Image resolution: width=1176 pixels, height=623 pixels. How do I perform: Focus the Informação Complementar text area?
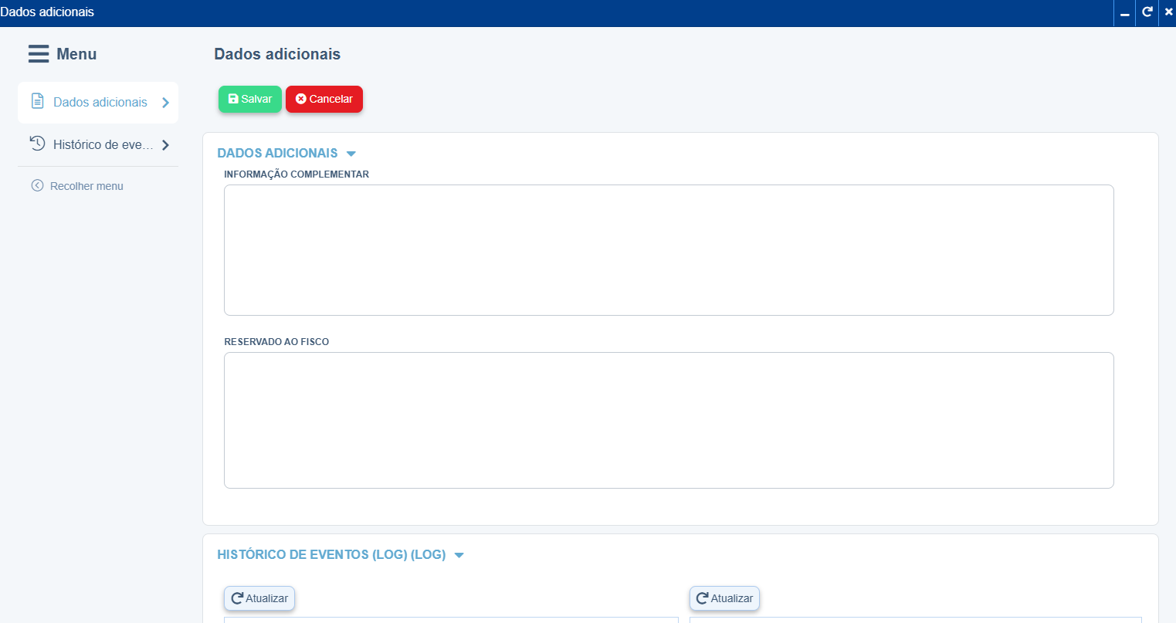(668, 250)
